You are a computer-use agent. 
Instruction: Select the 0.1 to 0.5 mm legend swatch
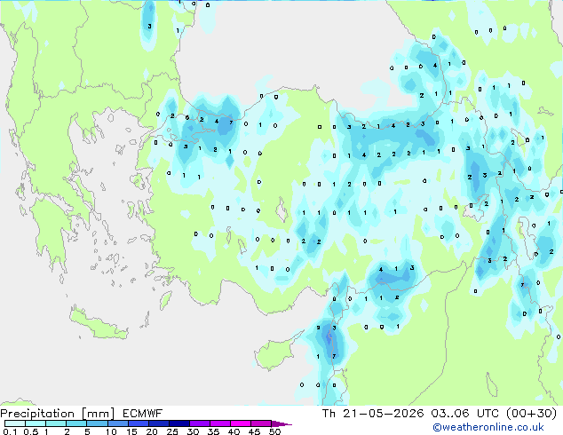tap(15, 423)
